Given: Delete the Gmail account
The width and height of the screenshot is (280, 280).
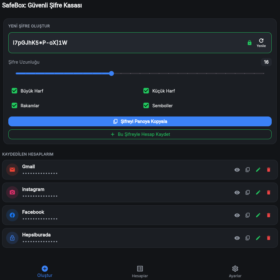Looking at the screenshot, I should click(x=268, y=170).
